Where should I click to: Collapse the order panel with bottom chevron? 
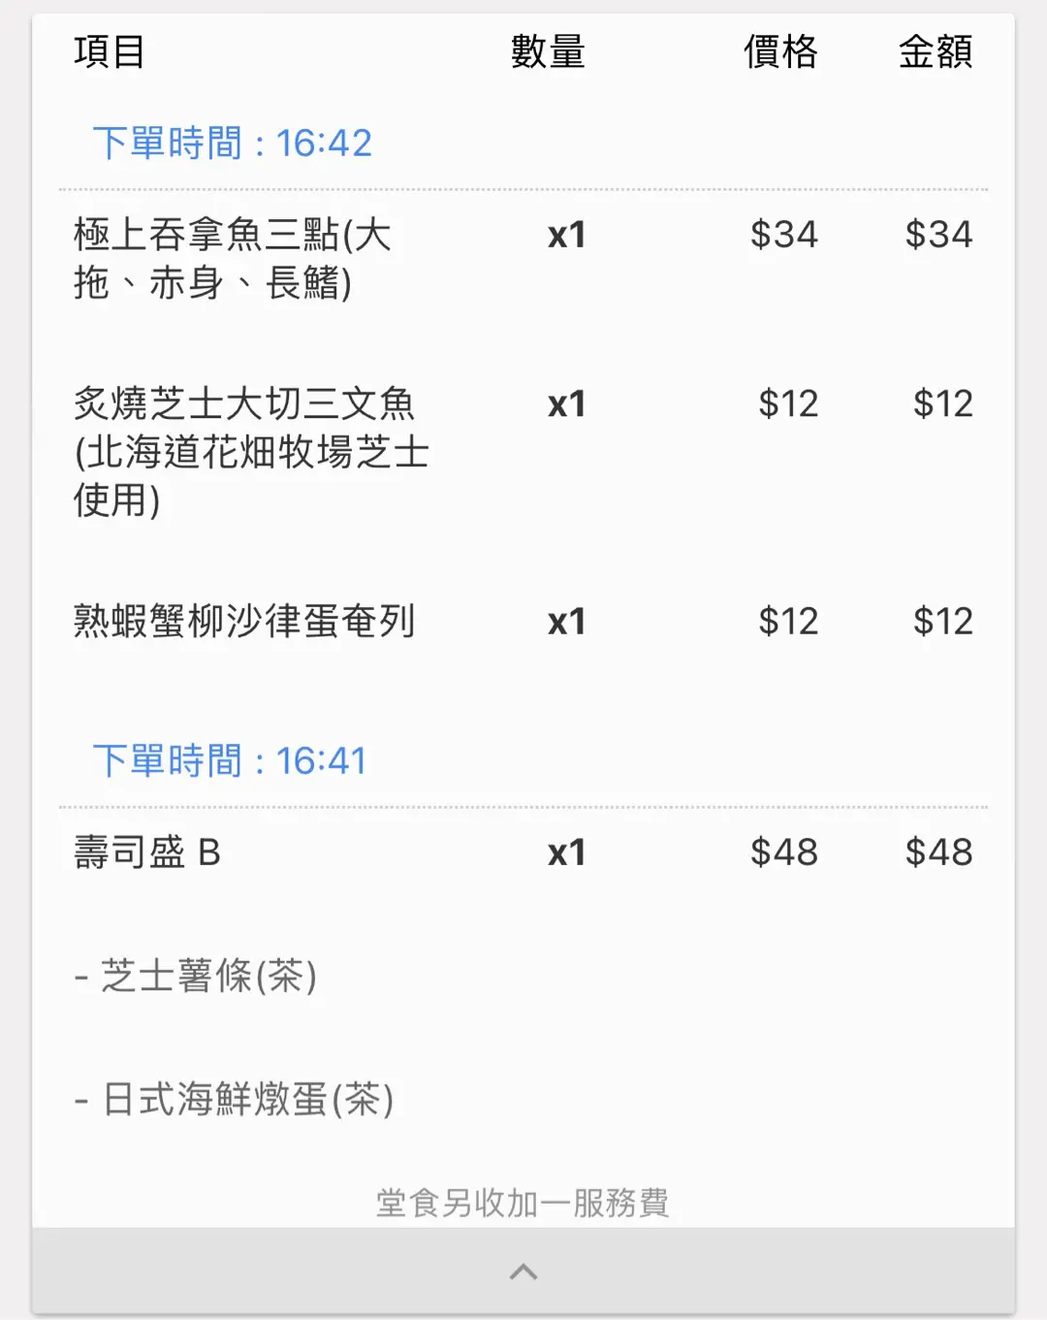(x=523, y=1271)
